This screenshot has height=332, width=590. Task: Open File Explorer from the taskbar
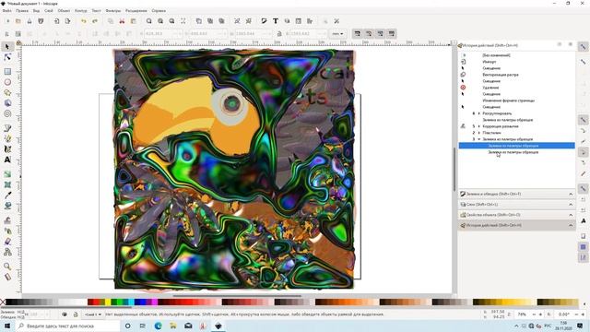173,326
